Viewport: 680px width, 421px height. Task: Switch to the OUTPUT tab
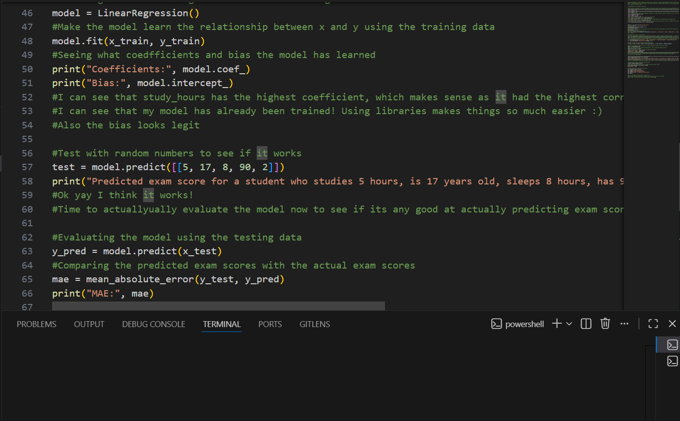(x=89, y=324)
